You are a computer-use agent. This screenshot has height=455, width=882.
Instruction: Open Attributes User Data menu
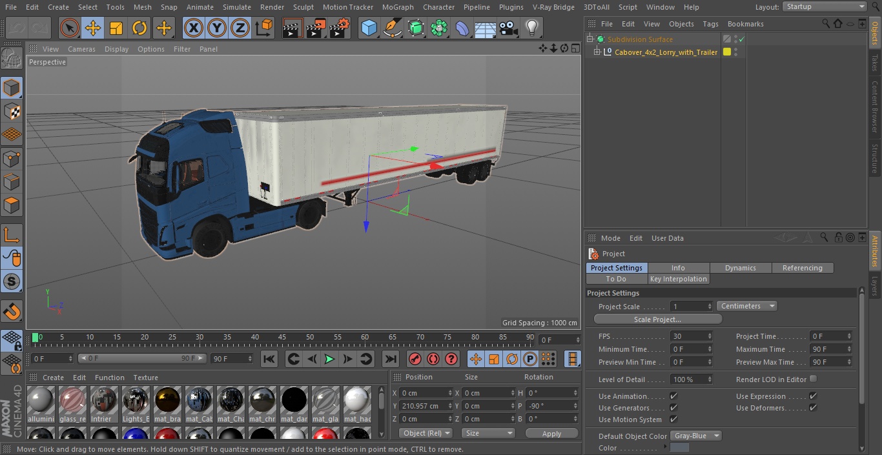point(668,238)
